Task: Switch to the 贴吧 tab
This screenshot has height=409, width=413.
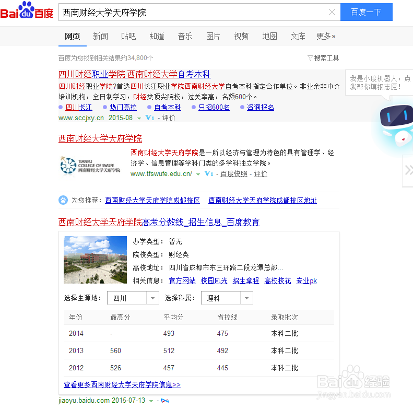Action: tap(128, 36)
